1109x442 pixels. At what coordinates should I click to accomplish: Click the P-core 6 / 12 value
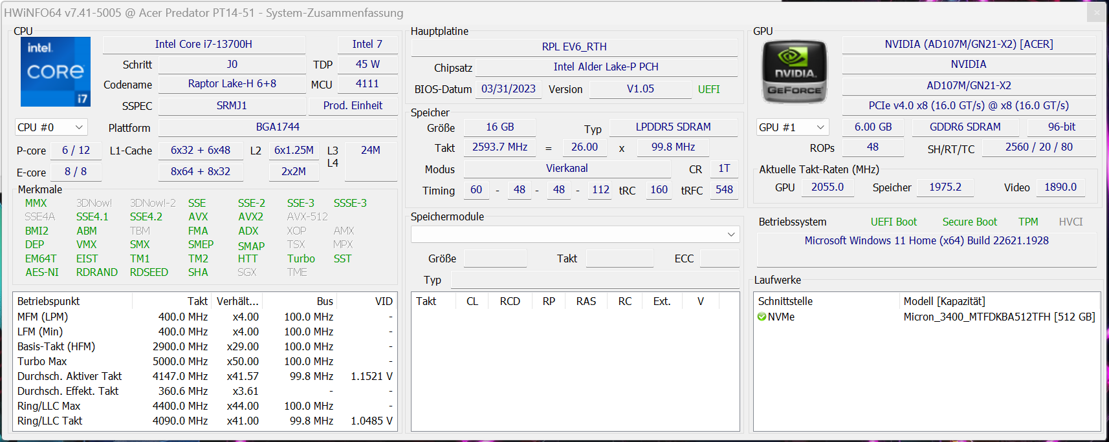point(76,150)
